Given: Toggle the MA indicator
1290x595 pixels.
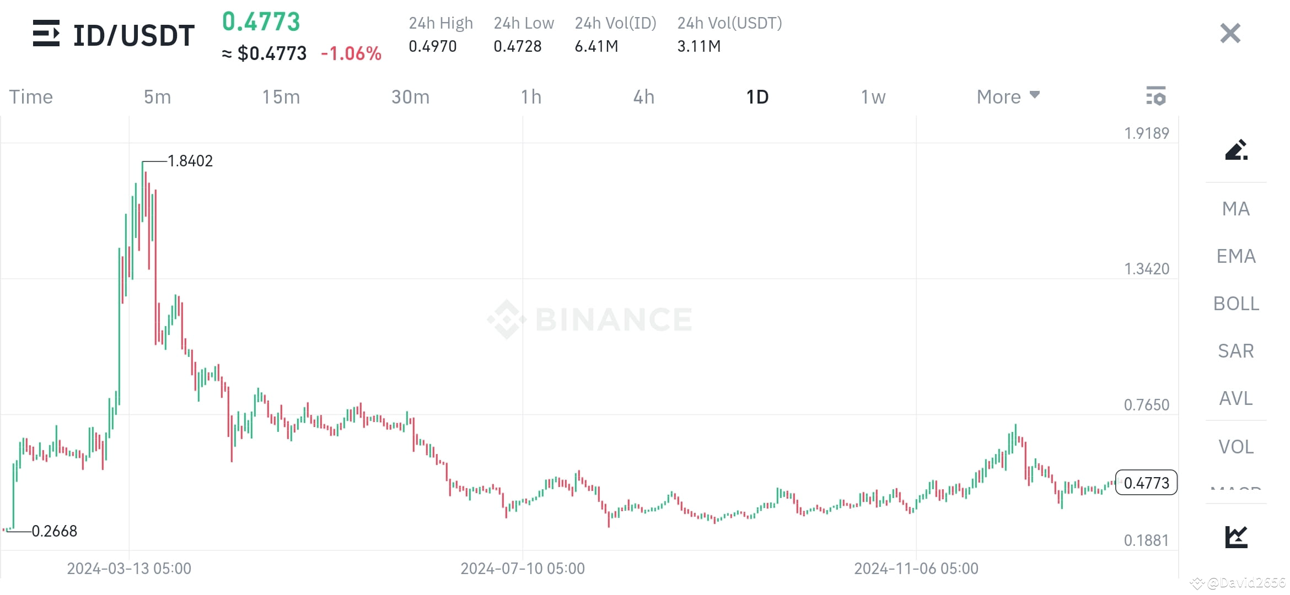Looking at the screenshot, I should tap(1235, 209).
